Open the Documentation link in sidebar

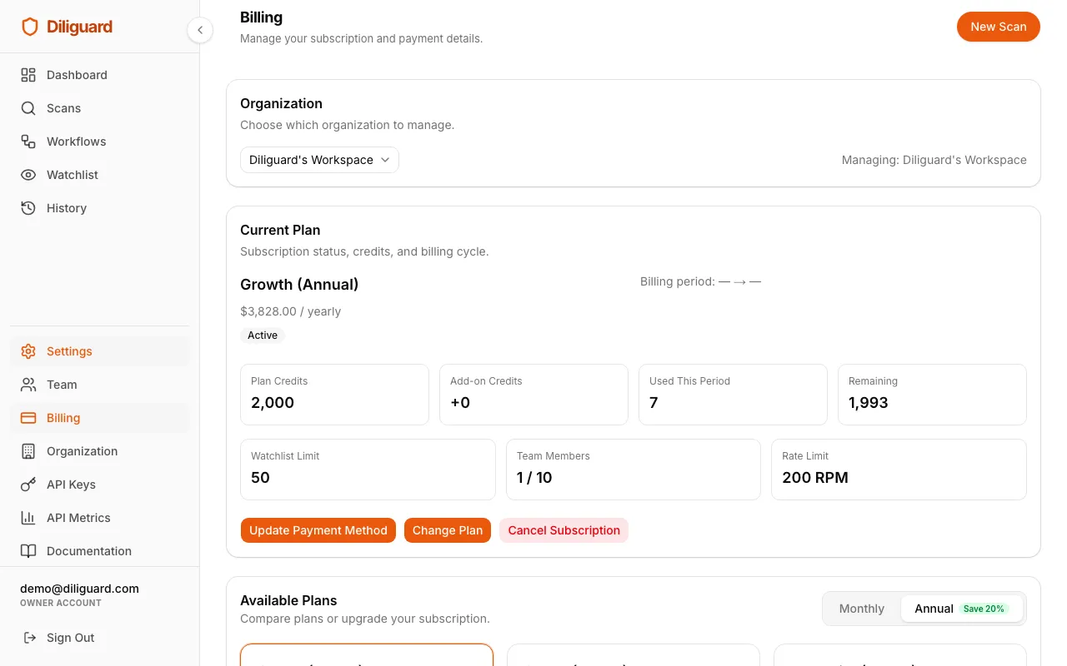click(100, 551)
